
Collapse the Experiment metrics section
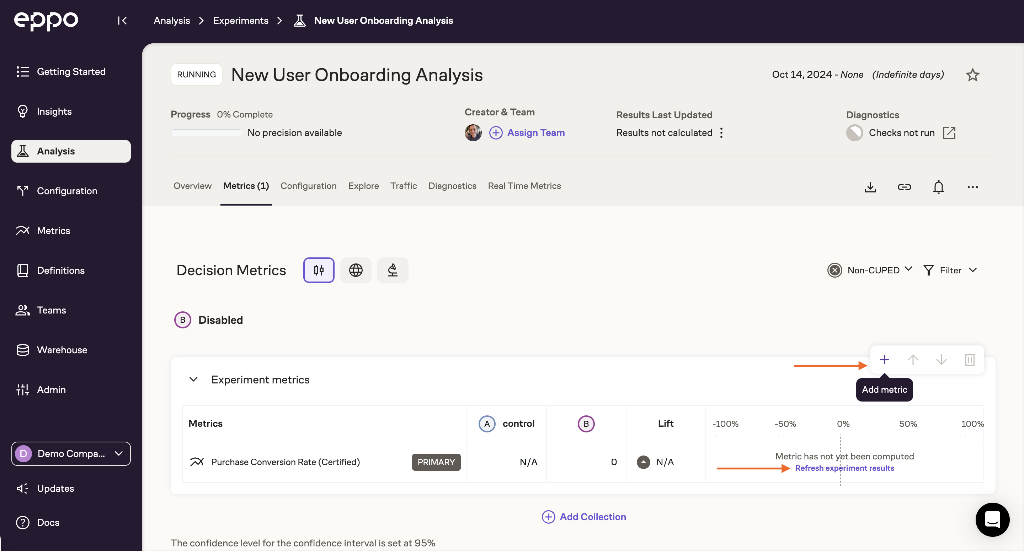(x=193, y=379)
